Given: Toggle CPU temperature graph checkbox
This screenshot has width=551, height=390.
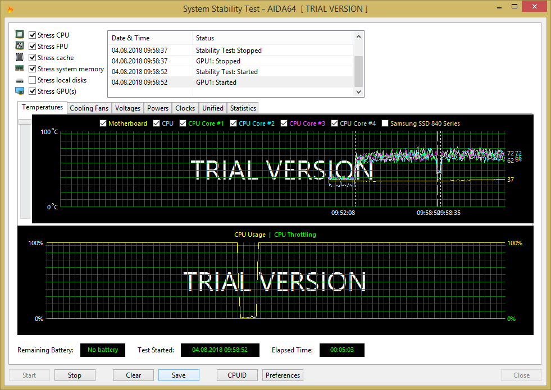Looking at the screenshot, I should [156, 123].
